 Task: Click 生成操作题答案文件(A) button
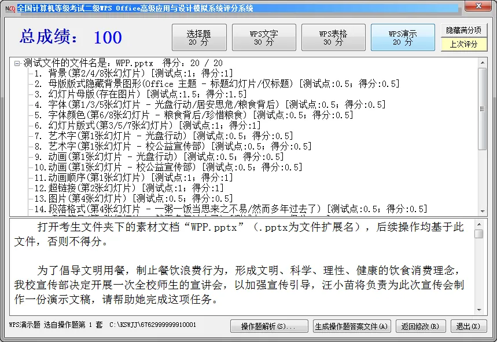click(352, 326)
